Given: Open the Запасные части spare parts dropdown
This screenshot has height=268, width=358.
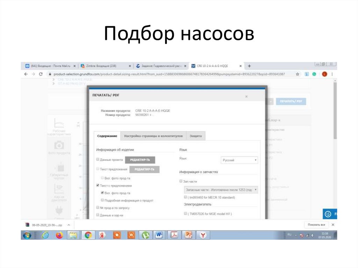Looking at the screenshot, I should point(221,190).
